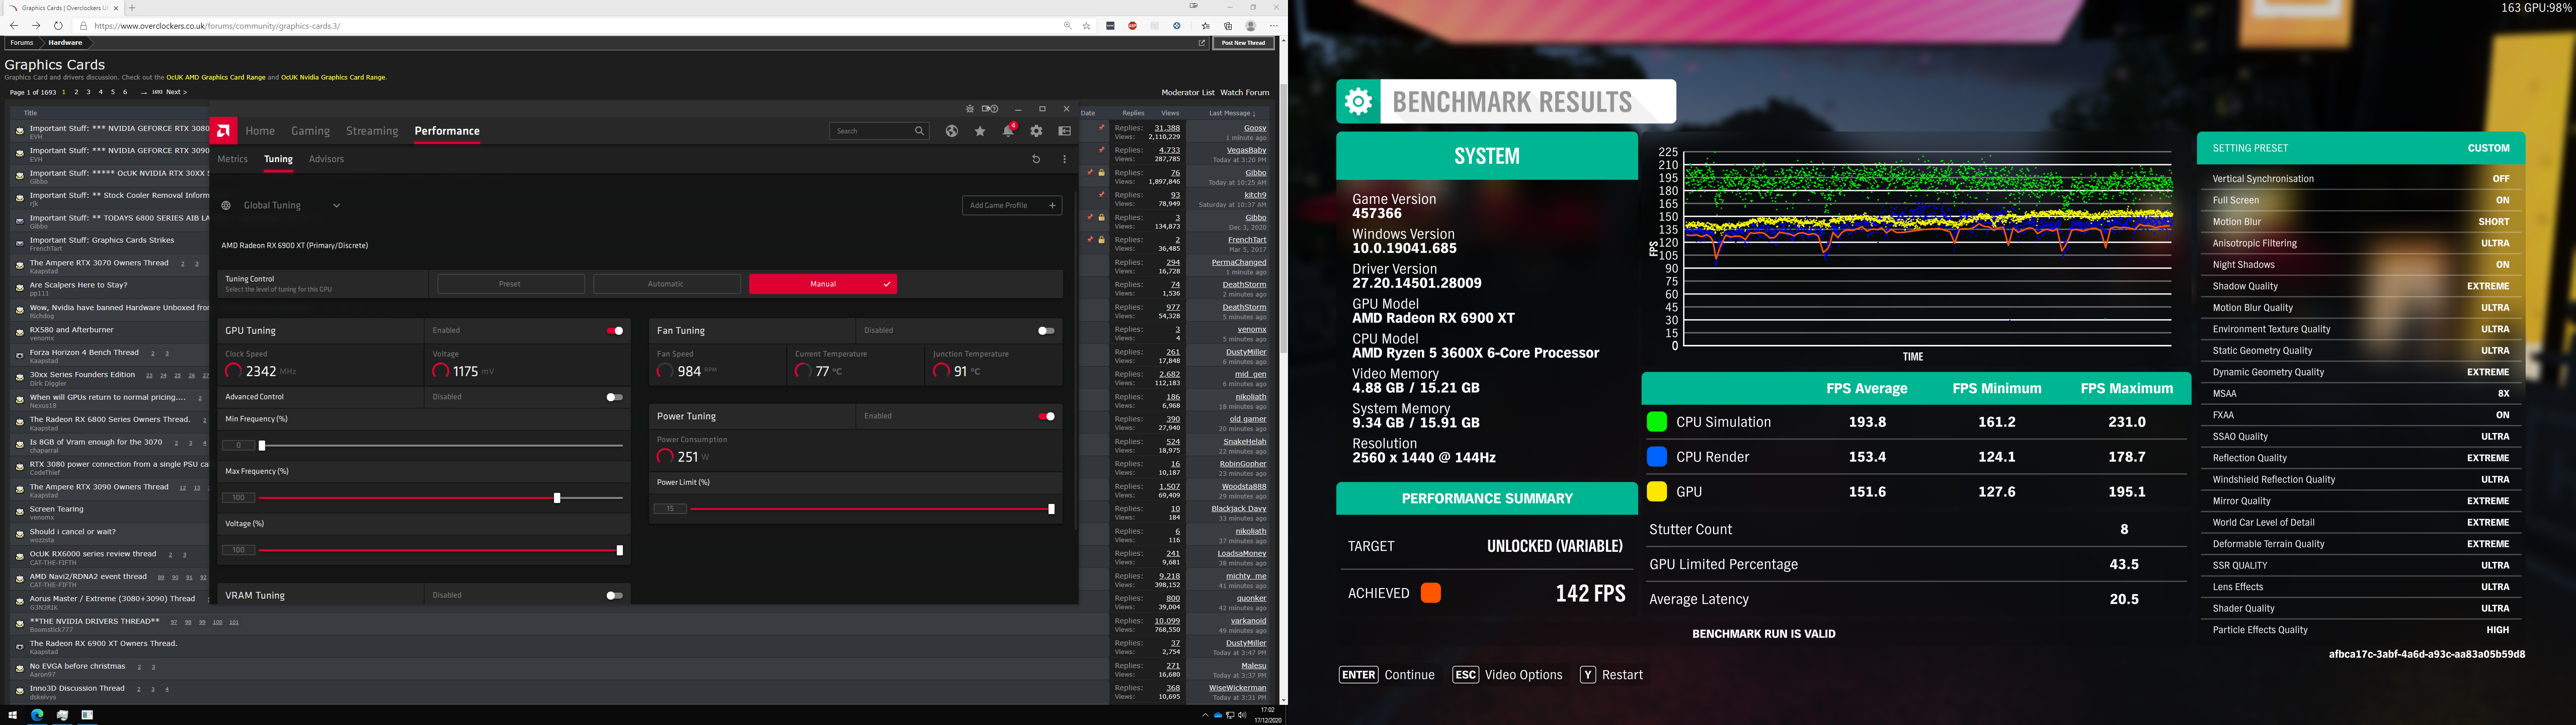The image size is (2576, 725).
Task: Enable the Fan Tuning toggle
Action: pos(1046,330)
